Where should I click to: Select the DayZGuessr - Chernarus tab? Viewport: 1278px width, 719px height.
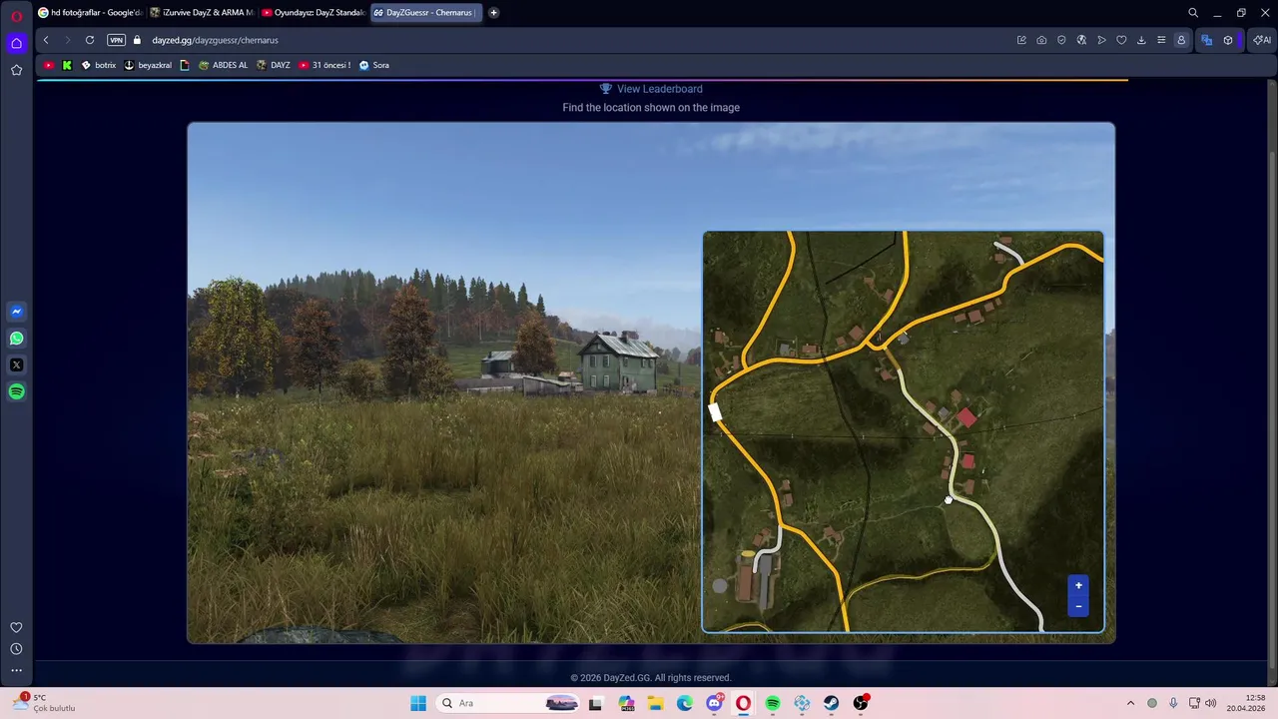point(427,13)
